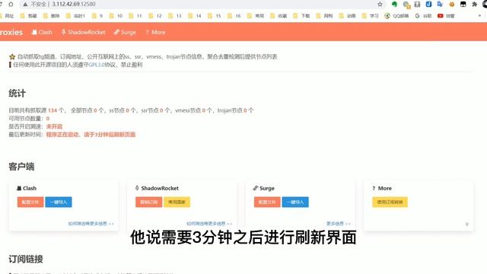Screen dimensions: 487x274
Task: Open the green Evernote extension icon
Action: tap(394, 5)
